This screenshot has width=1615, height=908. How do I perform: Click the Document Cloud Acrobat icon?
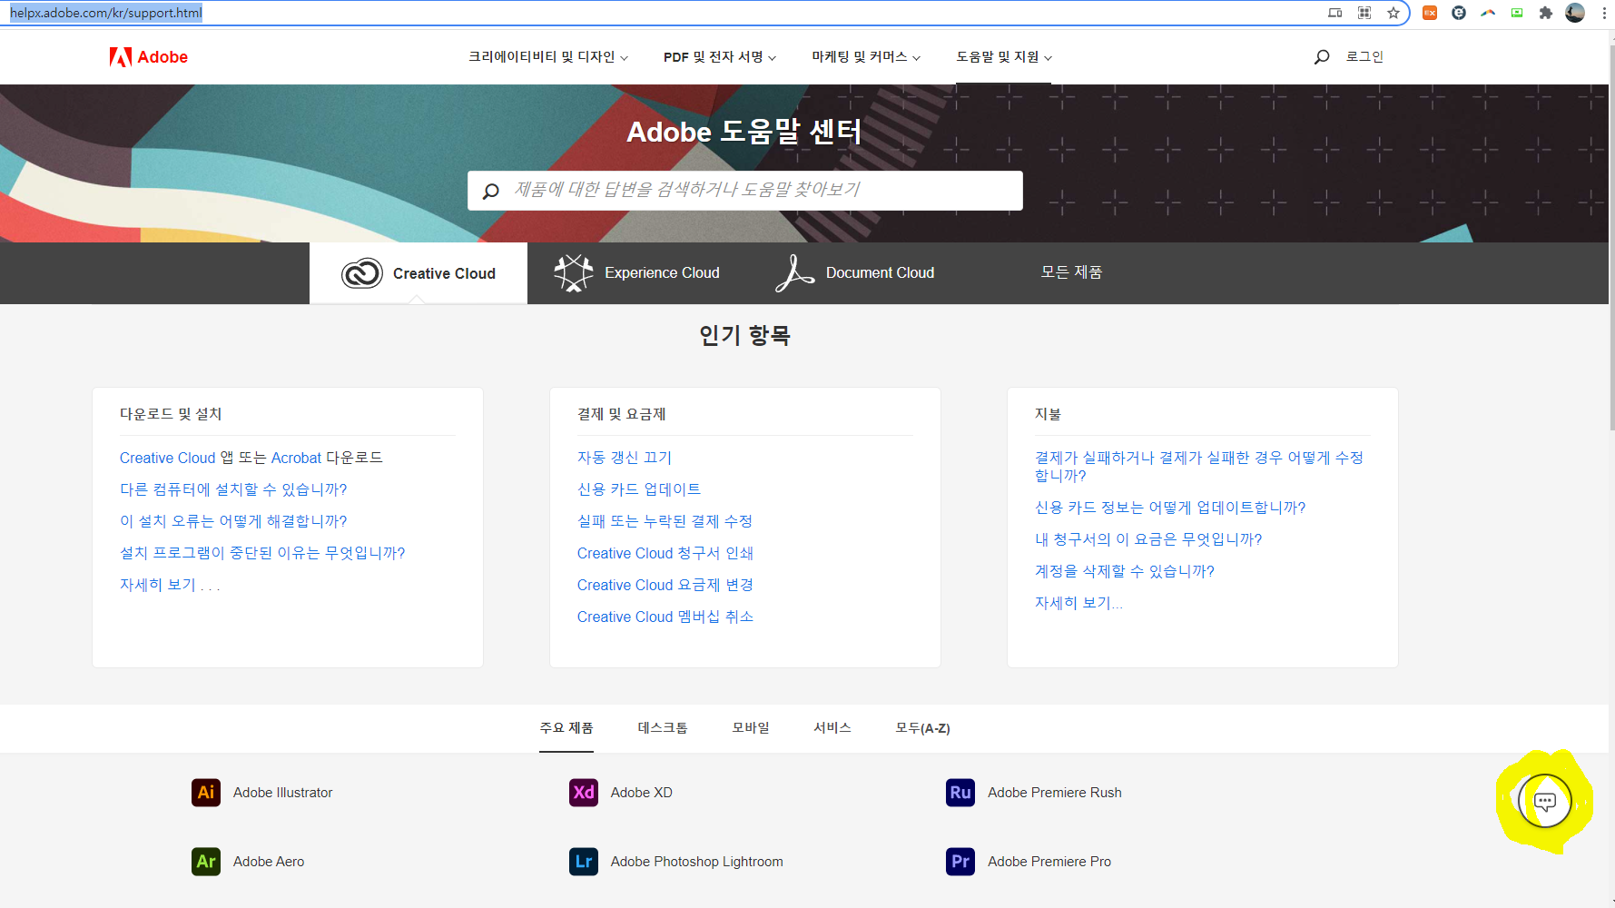[x=794, y=272]
